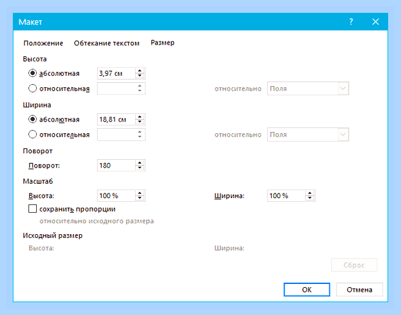Image resolution: width=401 pixels, height=315 pixels.
Task: Close the Макет dialog
Action: [375, 21]
